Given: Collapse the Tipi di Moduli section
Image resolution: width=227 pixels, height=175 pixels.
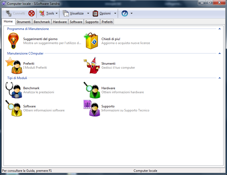Looking at the screenshot, I should coord(220,78).
